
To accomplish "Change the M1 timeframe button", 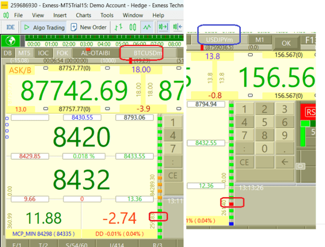I will pyautogui.click(x=259, y=40).
